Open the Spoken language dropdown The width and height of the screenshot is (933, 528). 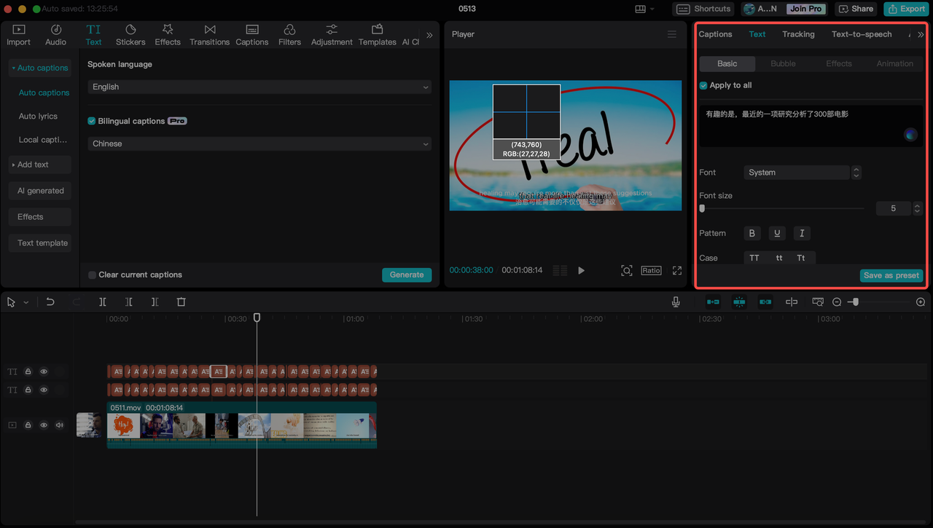point(259,86)
